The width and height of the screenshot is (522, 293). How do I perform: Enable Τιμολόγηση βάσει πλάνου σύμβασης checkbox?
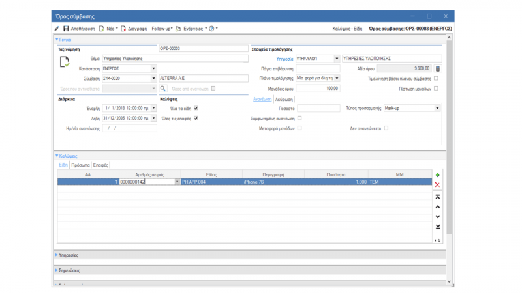coord(436,78)
